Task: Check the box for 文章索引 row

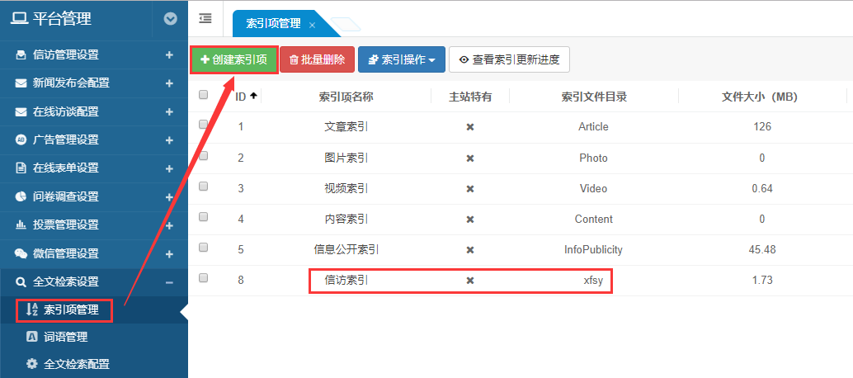Action: [204, 125]
